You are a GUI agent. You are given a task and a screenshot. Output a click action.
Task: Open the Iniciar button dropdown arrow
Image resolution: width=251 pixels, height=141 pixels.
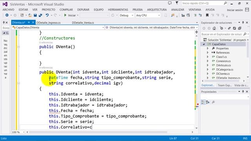(78, 15)
